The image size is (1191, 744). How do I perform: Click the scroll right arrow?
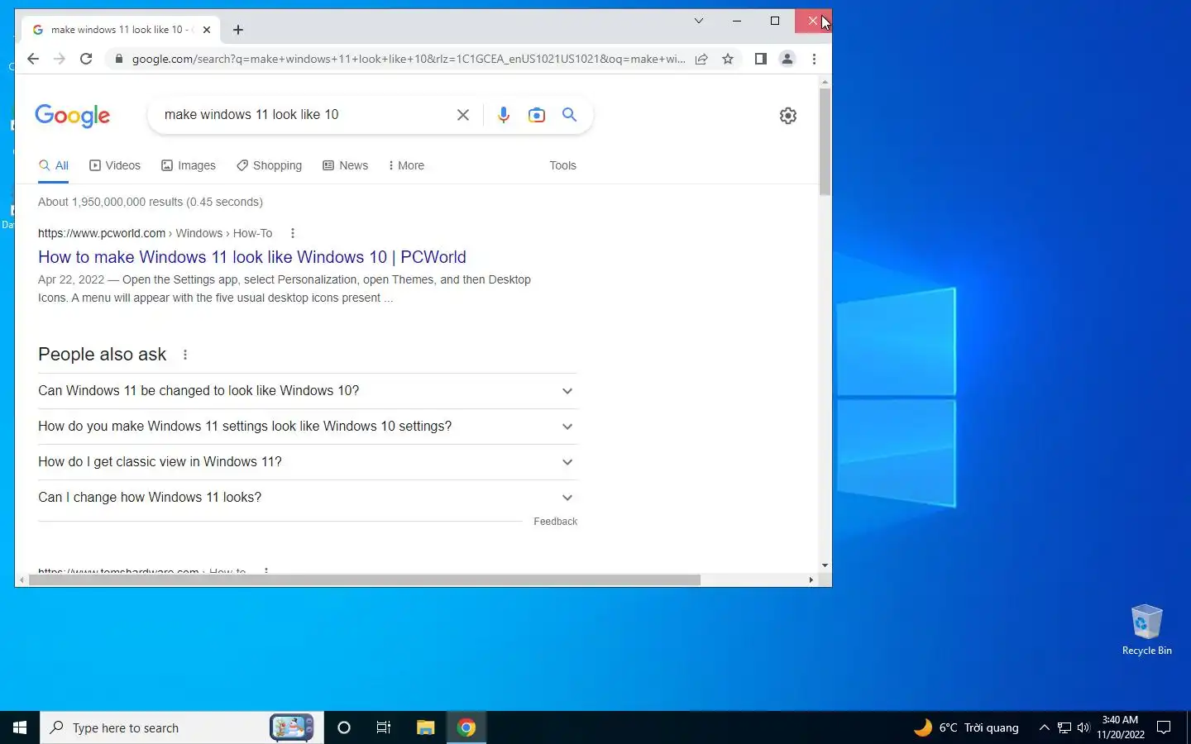811,580
